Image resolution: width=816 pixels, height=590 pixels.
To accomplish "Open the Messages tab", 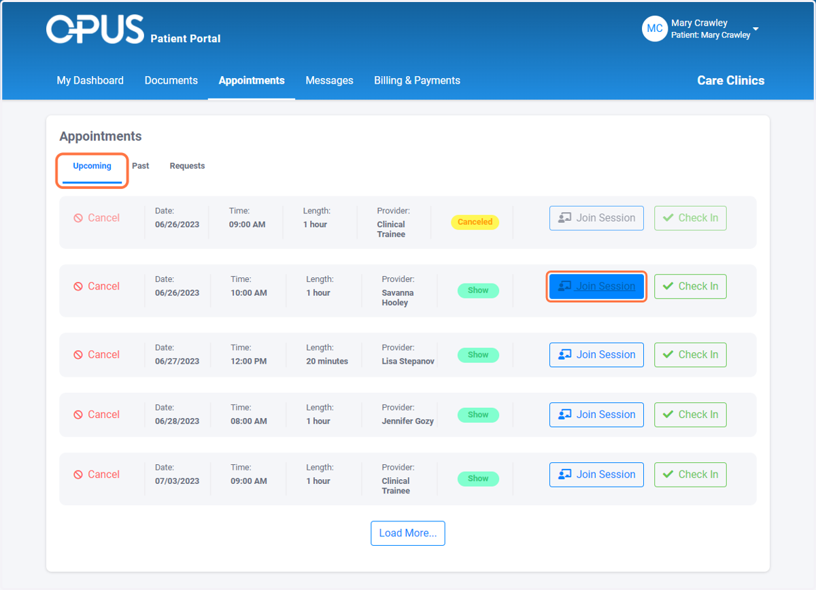I will [329, 80].
